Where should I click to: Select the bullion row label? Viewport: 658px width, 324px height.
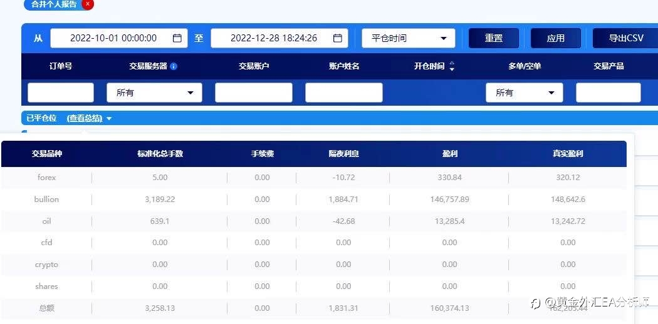coord(46,200)
